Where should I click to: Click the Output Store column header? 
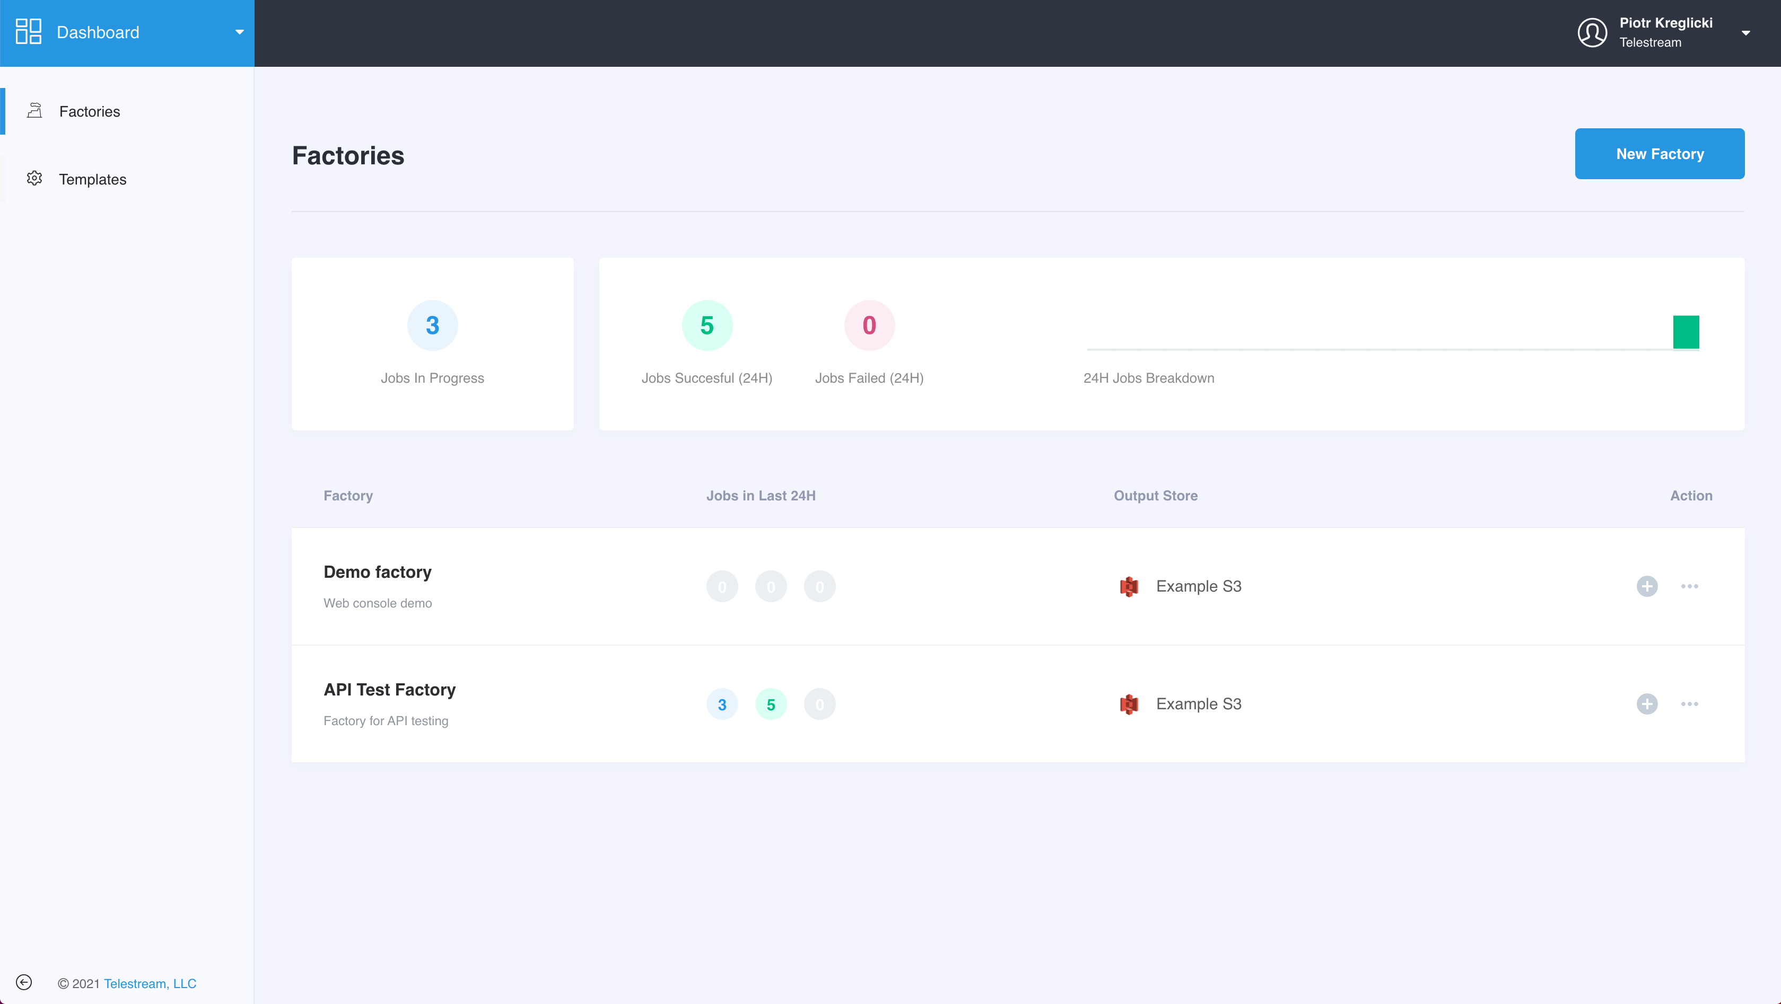[x=1155, y=496]
